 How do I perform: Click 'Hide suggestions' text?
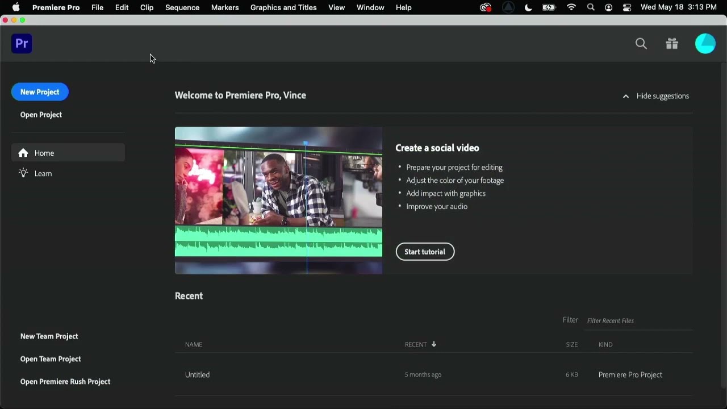point(663,96)
